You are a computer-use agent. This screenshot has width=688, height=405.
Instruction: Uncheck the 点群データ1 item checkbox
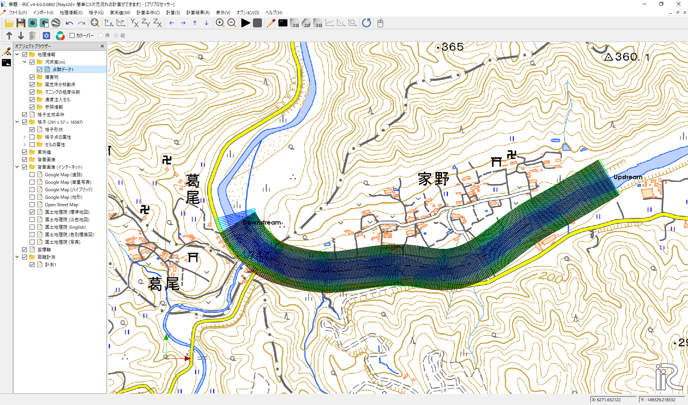click(x=40, y=70)
